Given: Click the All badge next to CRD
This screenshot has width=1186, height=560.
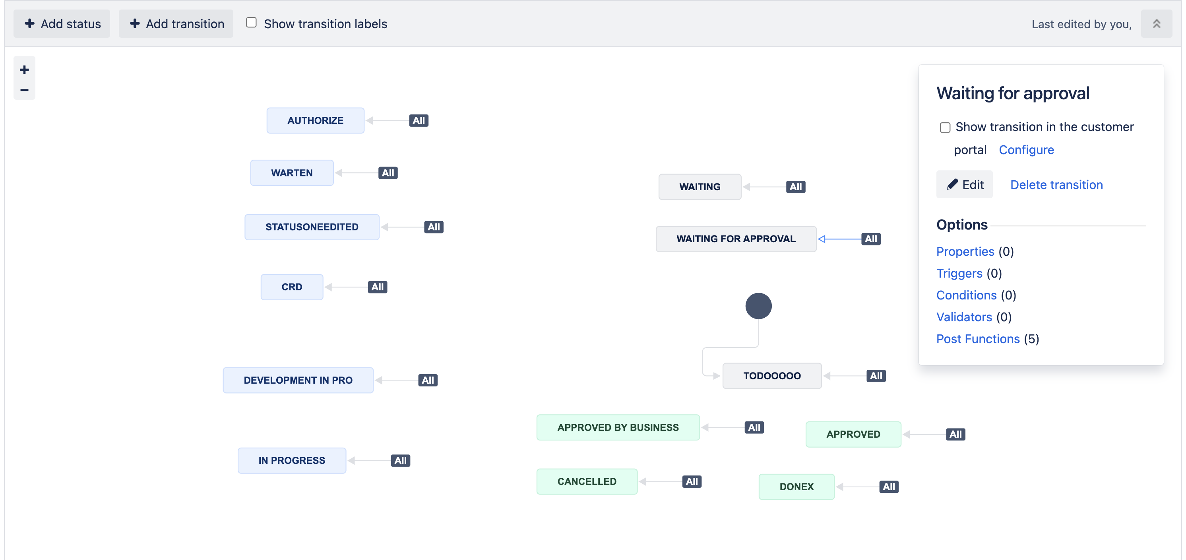Looking at the screenshot, I should pyautogui.click(x=377, y=287).
